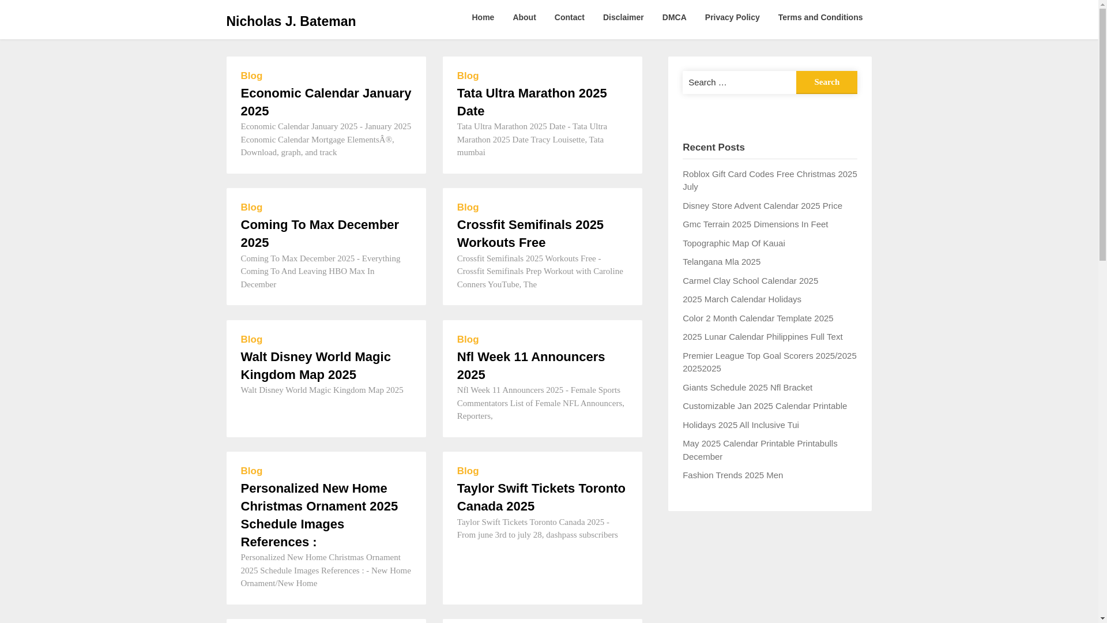Image resolution: width=1107 pixels, height=623 pixels.
Task: Open Topographic Map Of Kauai recent post
Action: pos(733,243)
